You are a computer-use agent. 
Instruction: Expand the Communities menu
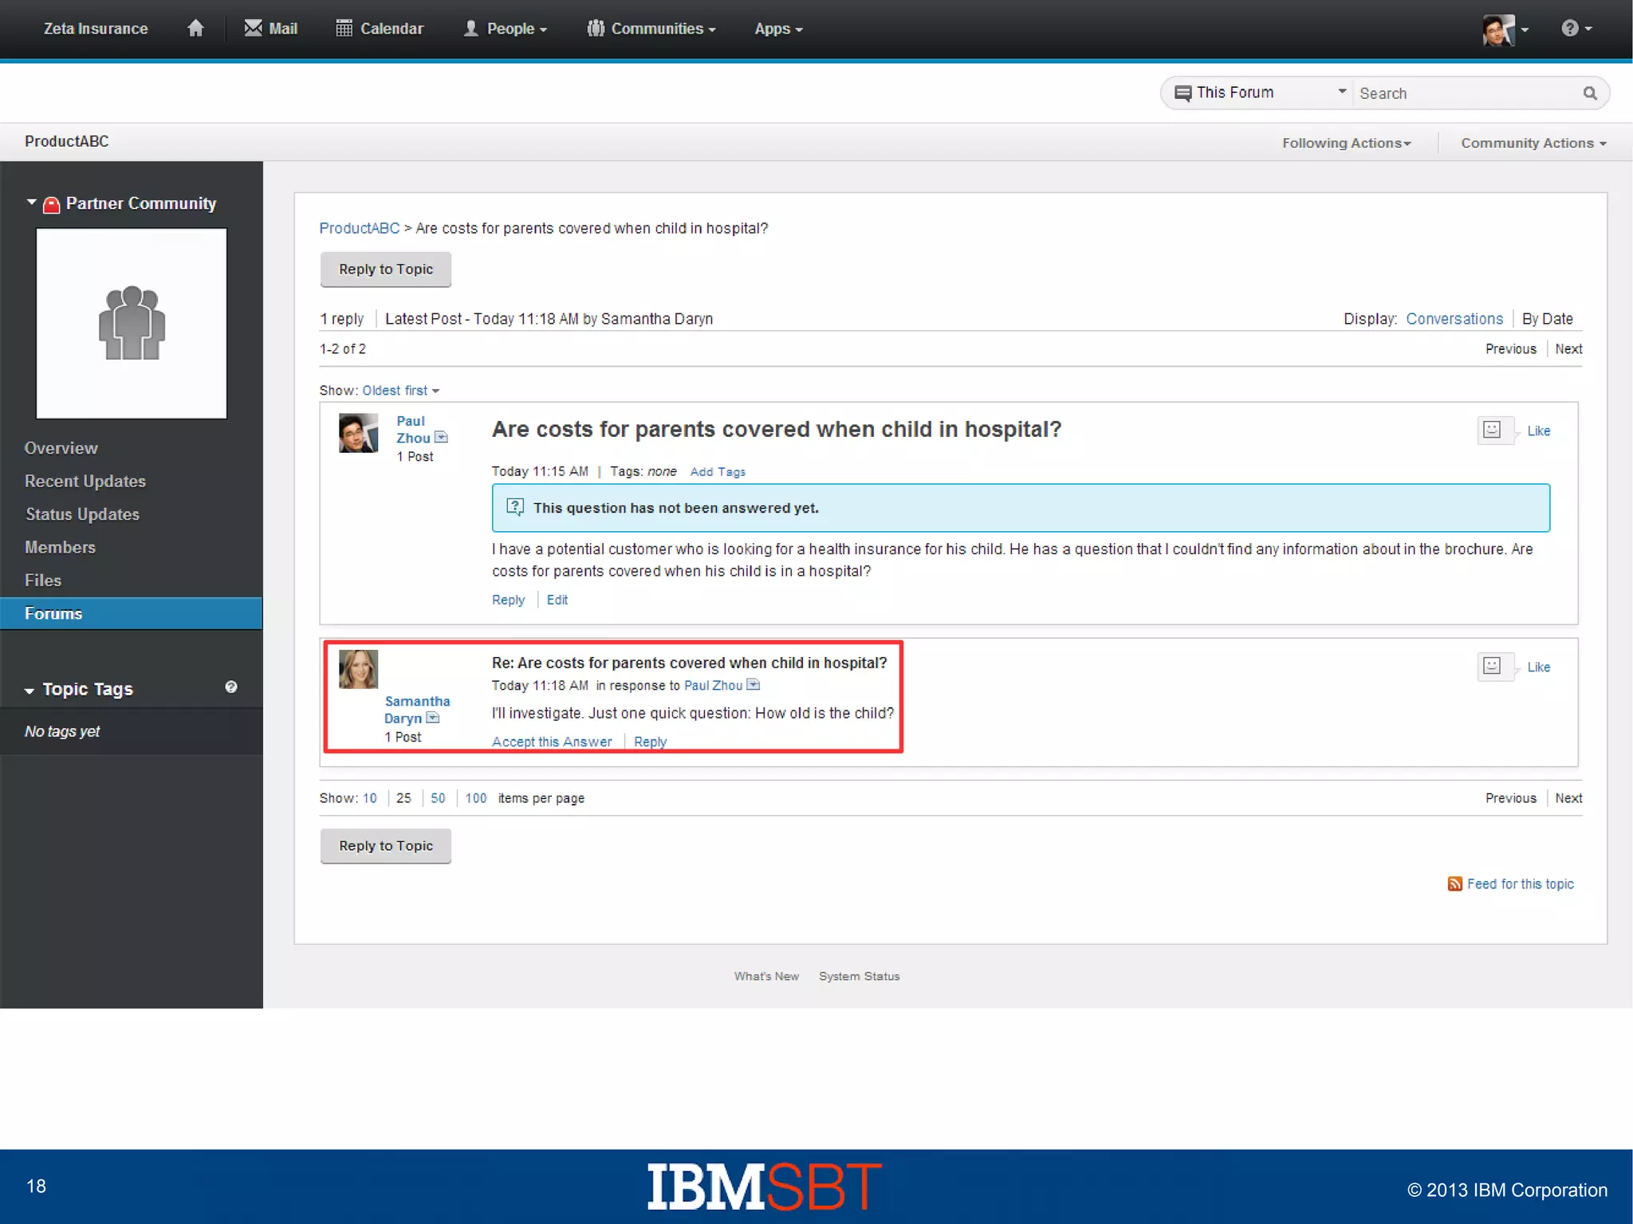click(x=651, y=29)
